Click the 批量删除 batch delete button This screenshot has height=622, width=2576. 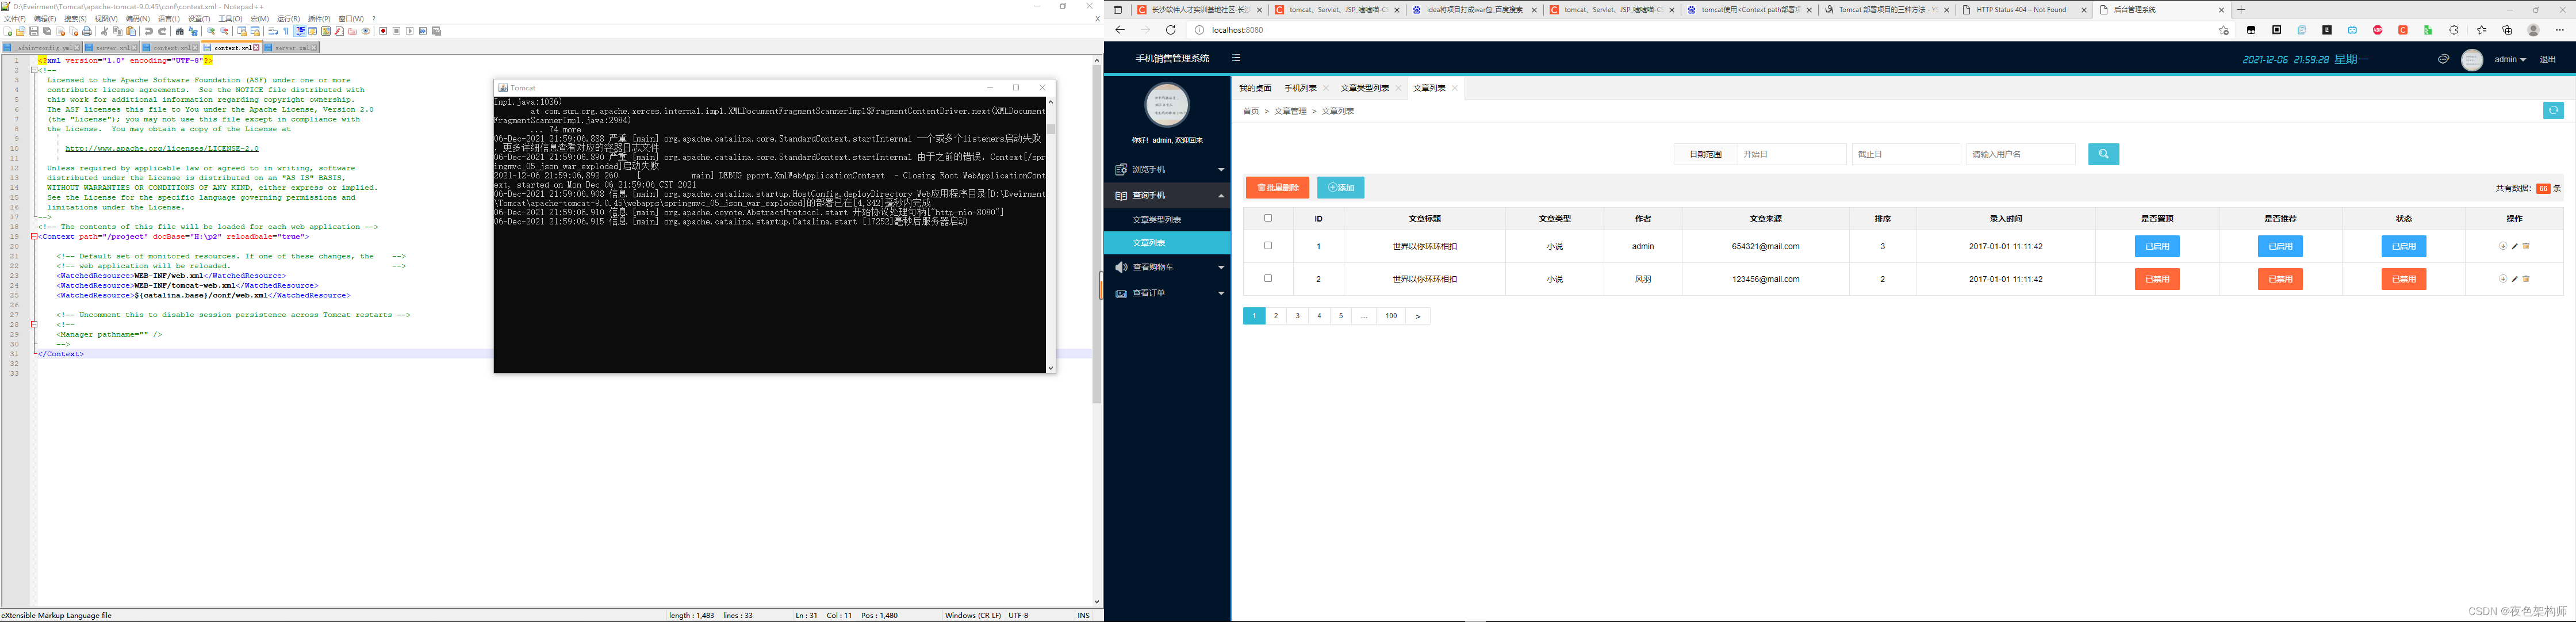pyautogui.click(x=1277, y=188)
